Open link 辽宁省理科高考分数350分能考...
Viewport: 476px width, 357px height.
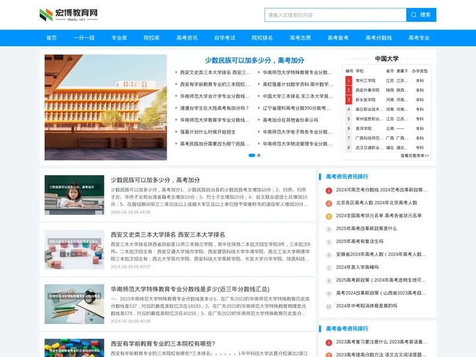(296, 108)
